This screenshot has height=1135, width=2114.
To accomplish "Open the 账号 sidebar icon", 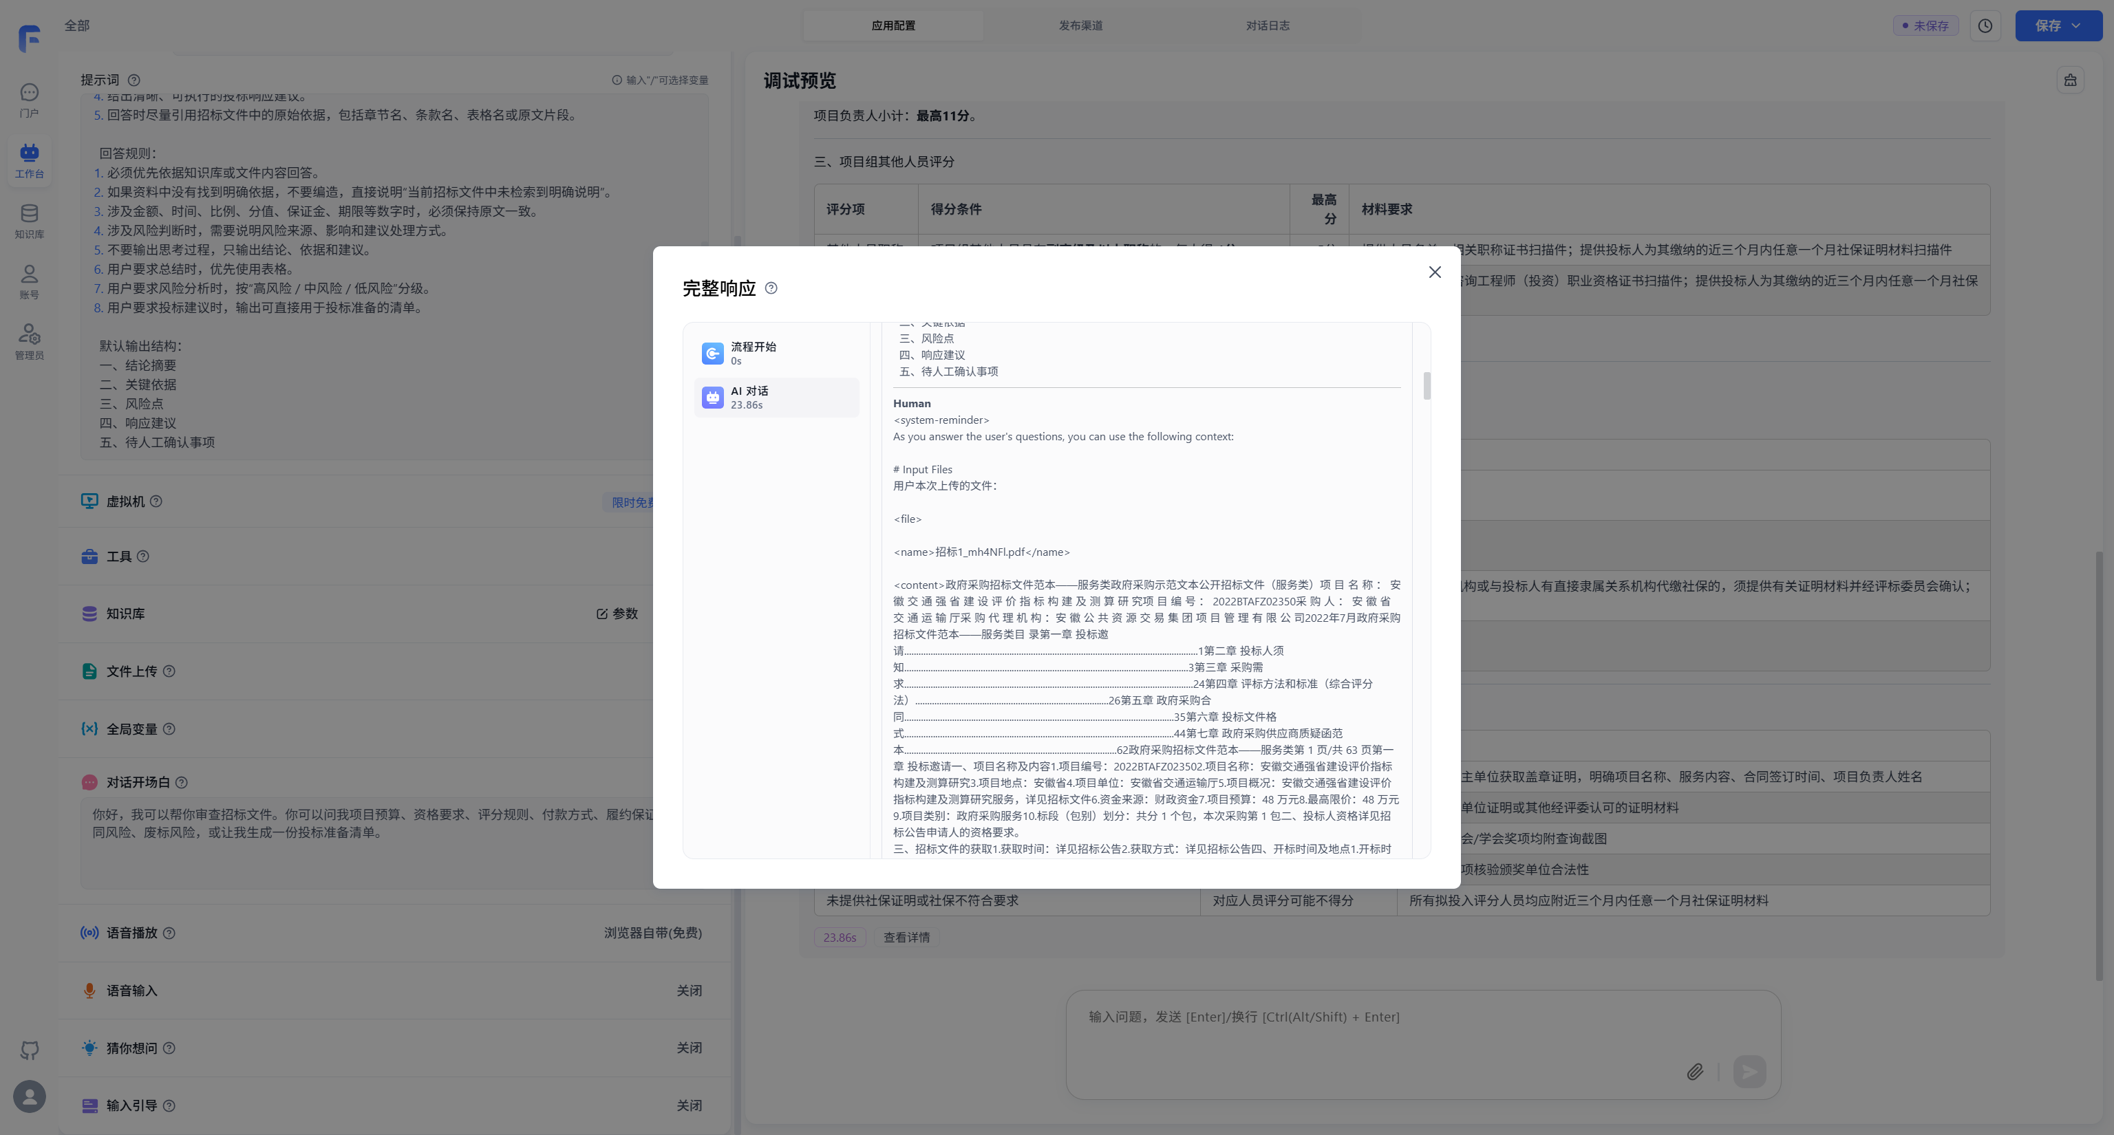I will click(x=29, y=282).
